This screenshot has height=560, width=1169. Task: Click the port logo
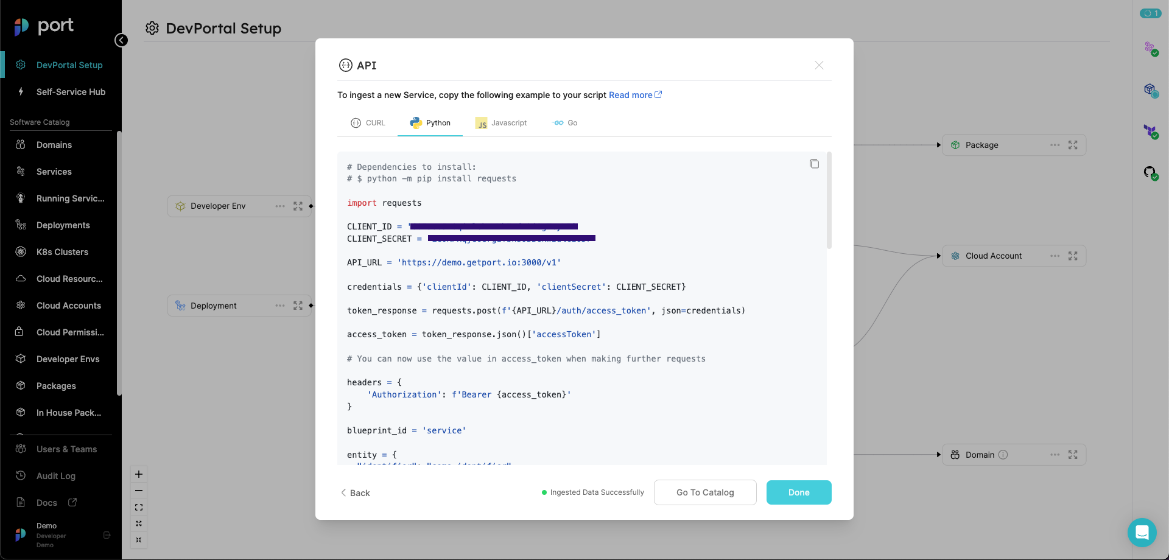click(x=43, y=26)
